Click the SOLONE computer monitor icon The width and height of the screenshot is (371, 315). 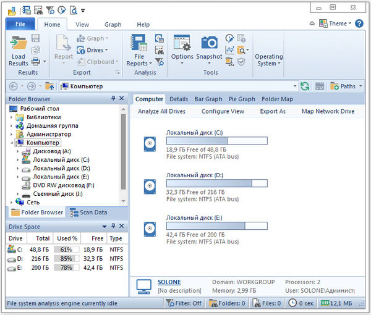143,286
